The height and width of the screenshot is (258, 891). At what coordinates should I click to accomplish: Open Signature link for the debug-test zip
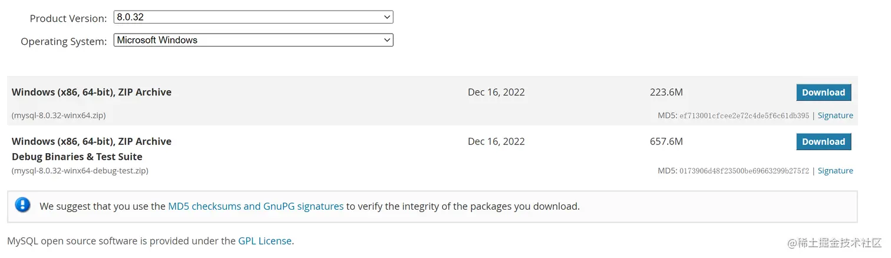835,171
